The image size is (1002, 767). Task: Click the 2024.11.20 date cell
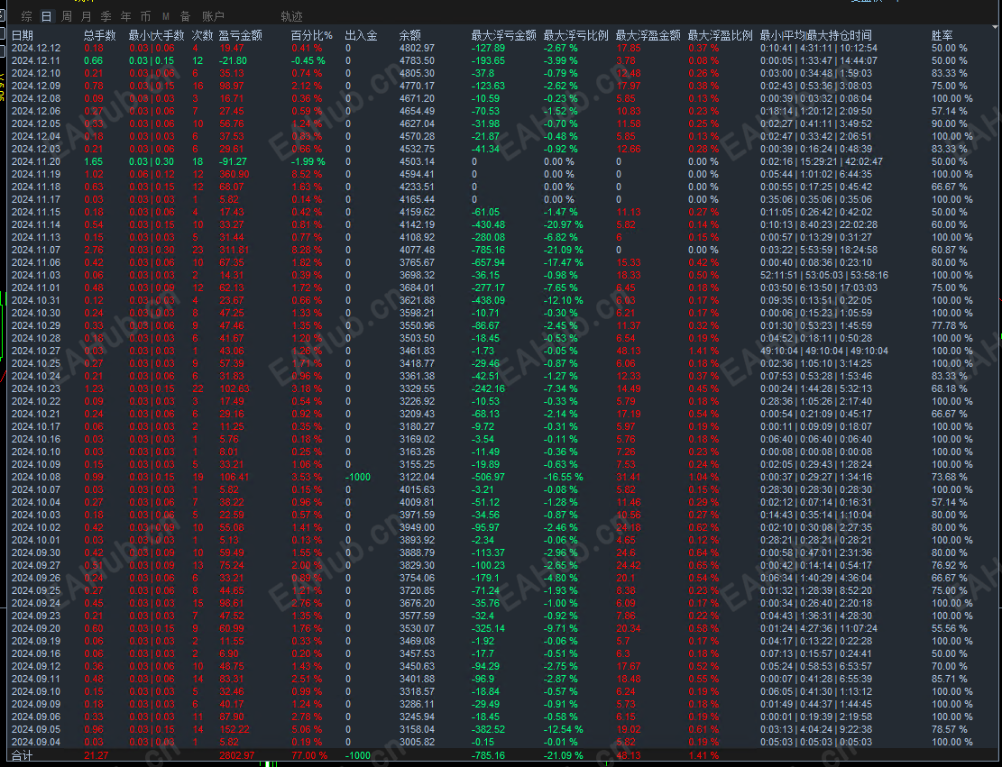(x=36, y=161)
